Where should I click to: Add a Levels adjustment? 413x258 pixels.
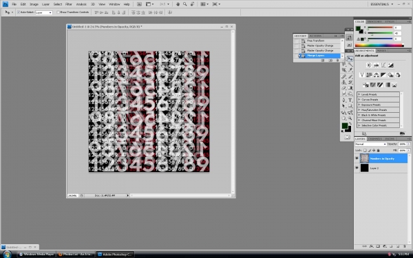(x=376, y=65)
